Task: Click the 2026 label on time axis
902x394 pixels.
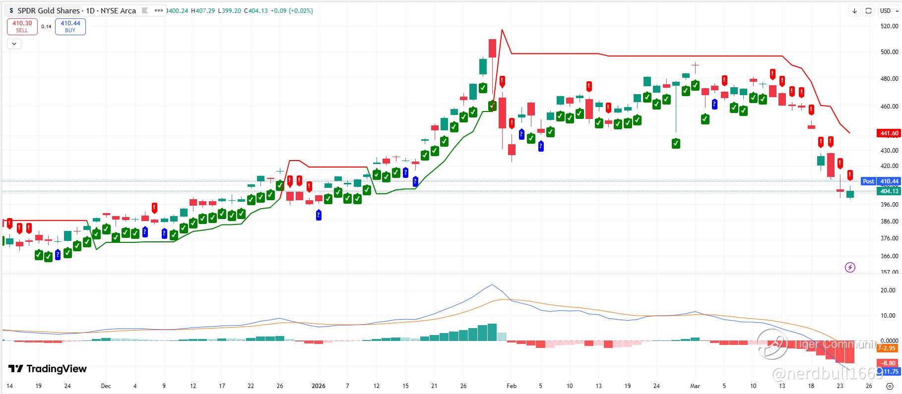Action: click(319, 386)
